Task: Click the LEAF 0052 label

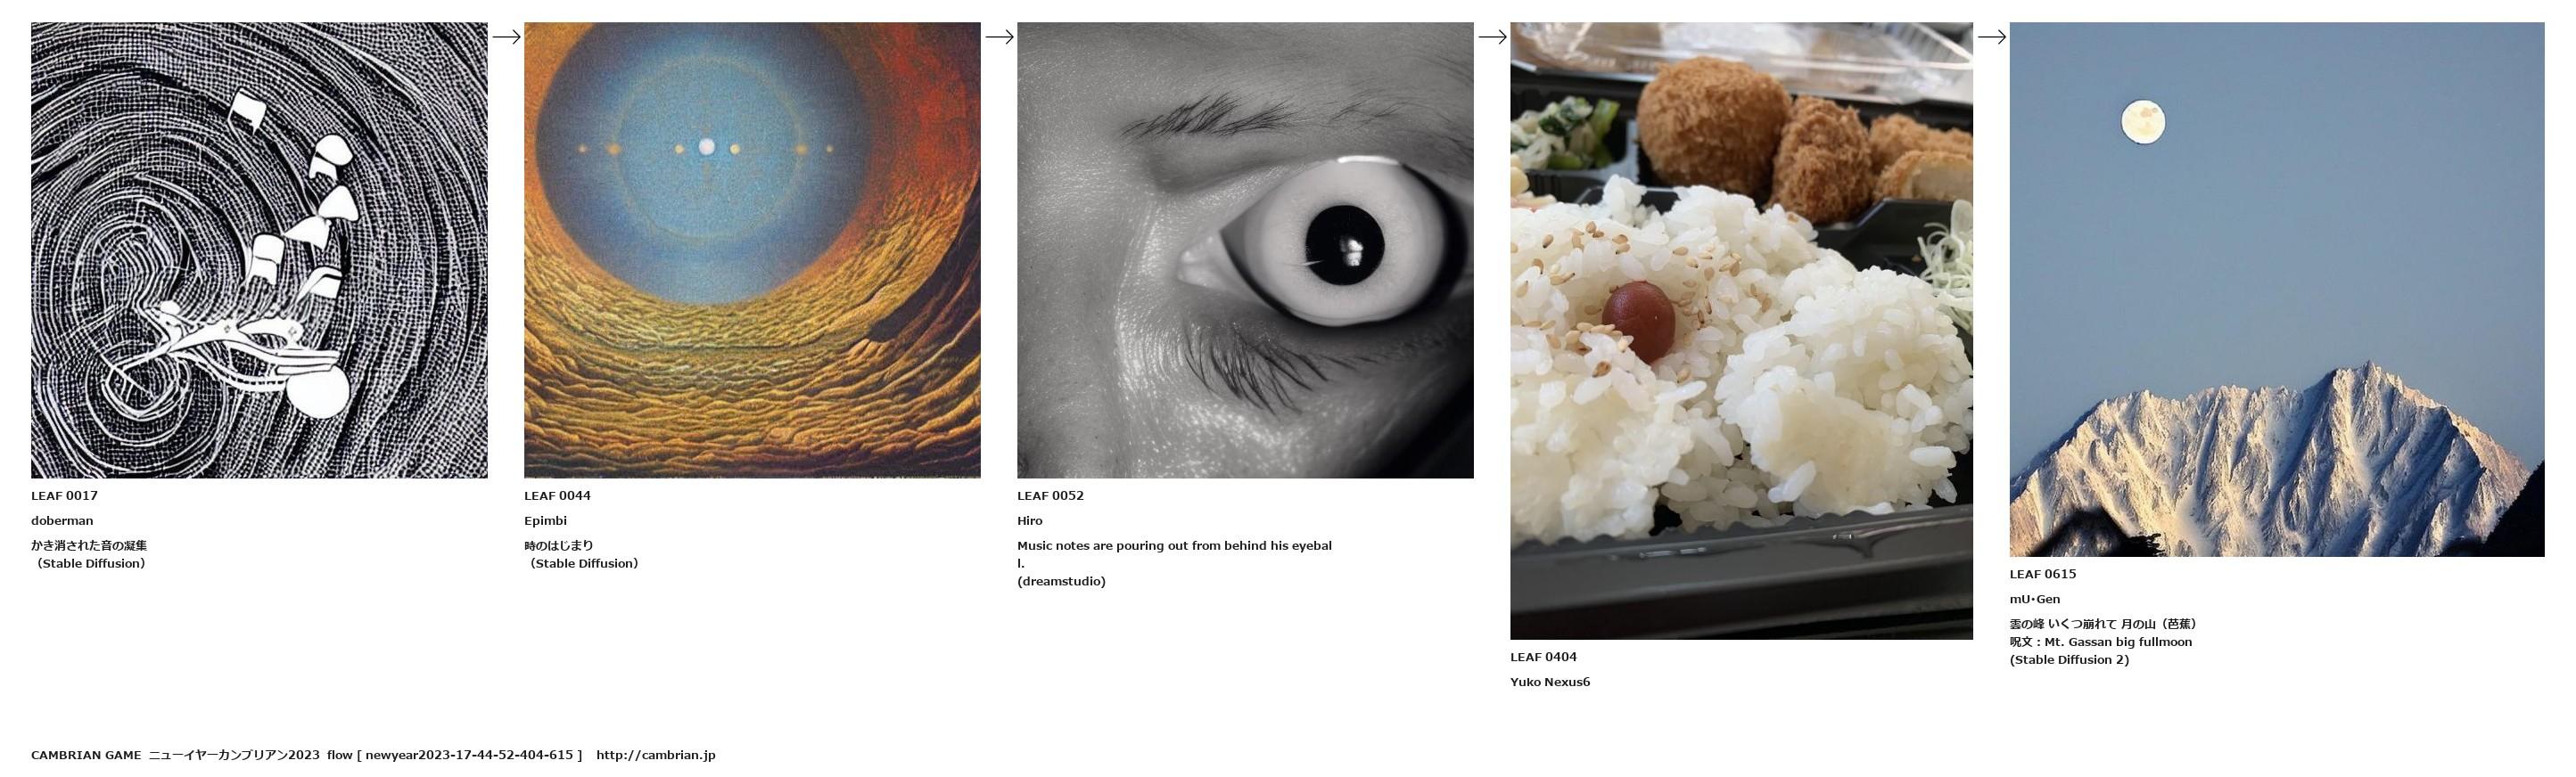Action: tap(1050, 495)
